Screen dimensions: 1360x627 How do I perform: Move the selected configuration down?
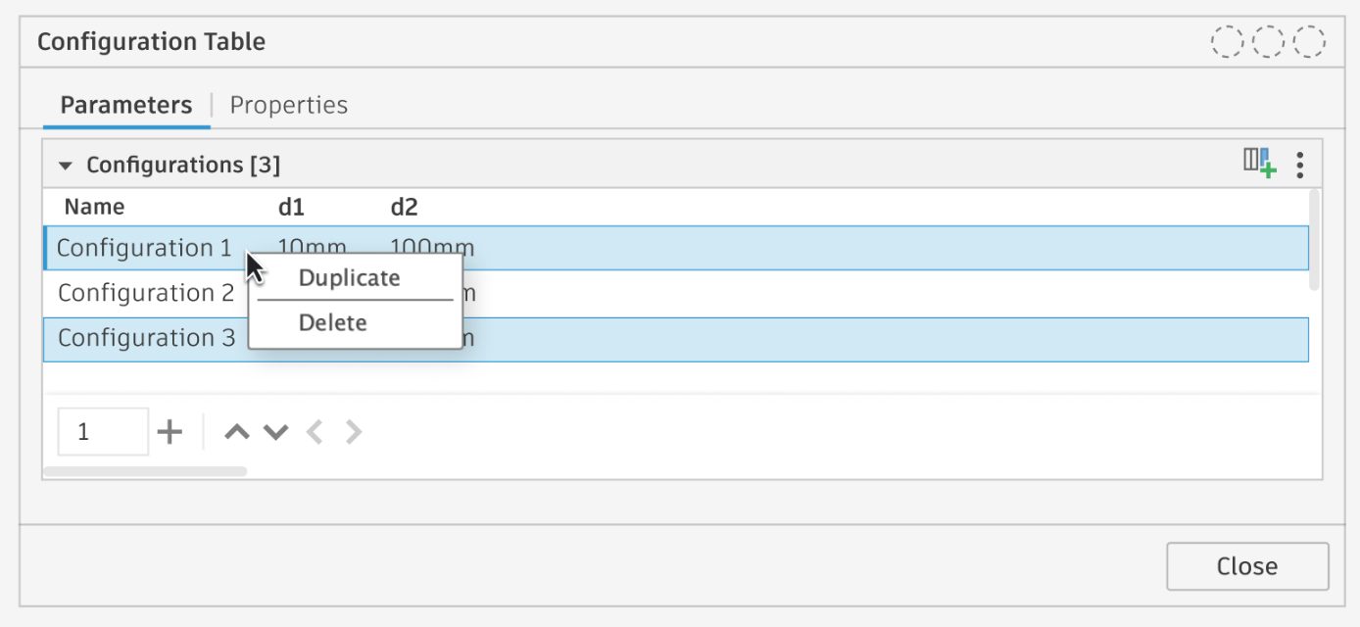(274, 430)
